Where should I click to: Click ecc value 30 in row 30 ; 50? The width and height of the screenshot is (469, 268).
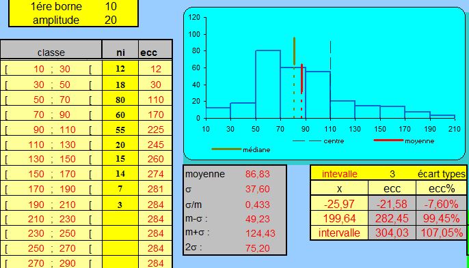[x=156, y=85]
